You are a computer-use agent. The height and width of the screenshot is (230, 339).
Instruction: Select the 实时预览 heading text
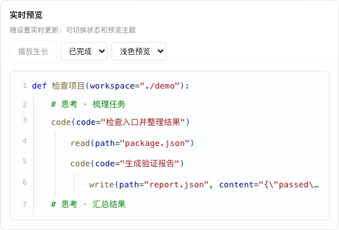point(26,15)
